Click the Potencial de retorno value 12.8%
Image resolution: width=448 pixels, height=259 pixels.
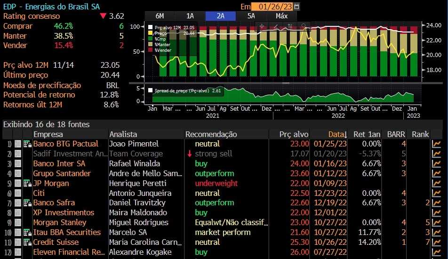(110, 95)
